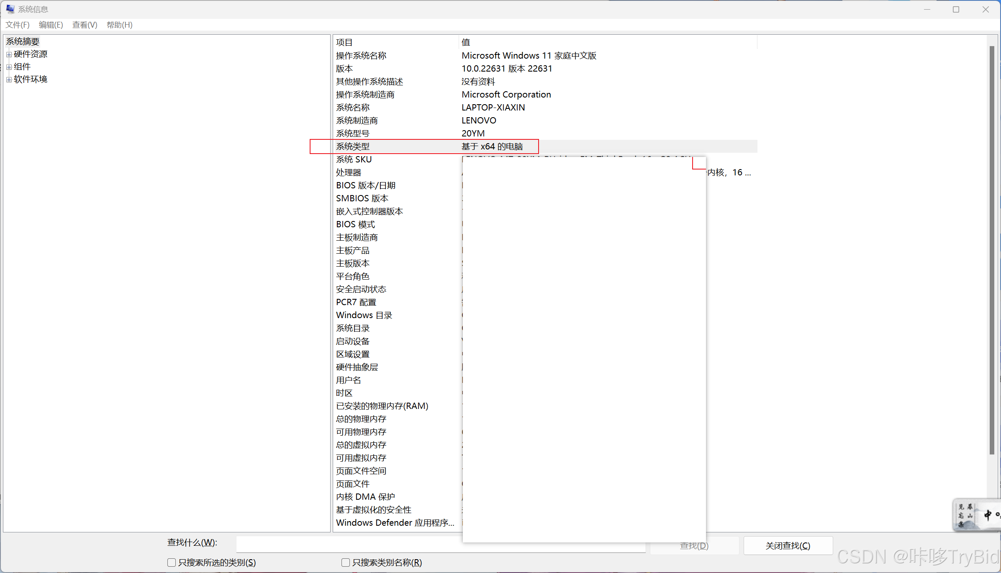This screenshot has height=573, width=1001.
Task: Click the vertical scrollbar thumb of the details list
Action: [x=992, y=250]
